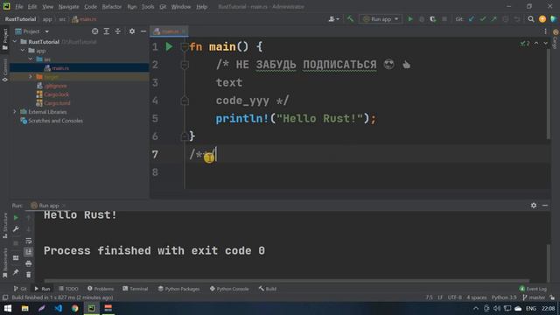Open the master branch selector in status bar
The image size is (560, 315).
[x=534, y=297]
